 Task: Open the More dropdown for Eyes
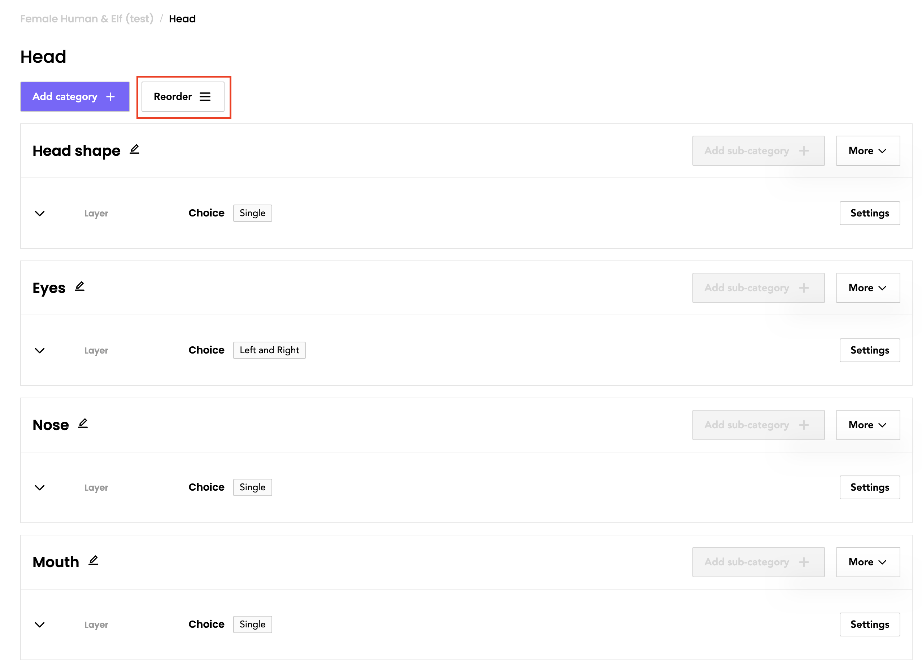[x=867, y=288]
